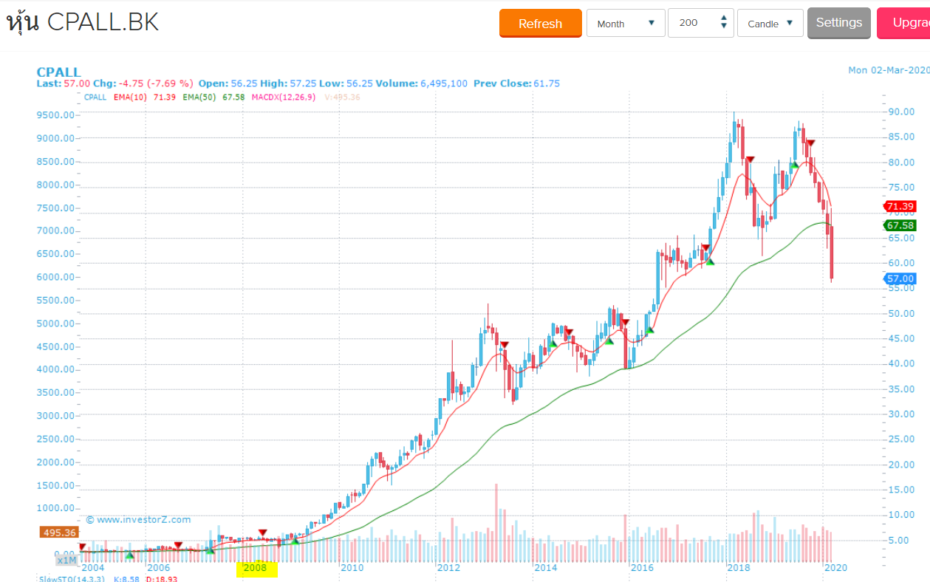Screen dimensions: 930x582
Task: Open the gray Settings button
Action: [x=839, y=23]
